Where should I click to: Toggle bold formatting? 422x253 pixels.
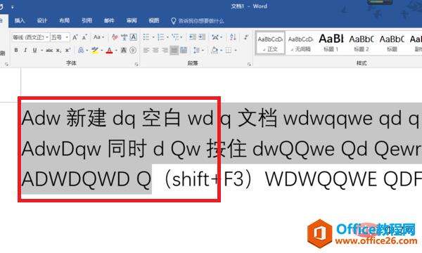pyautogui.click(x=16, y=50)
